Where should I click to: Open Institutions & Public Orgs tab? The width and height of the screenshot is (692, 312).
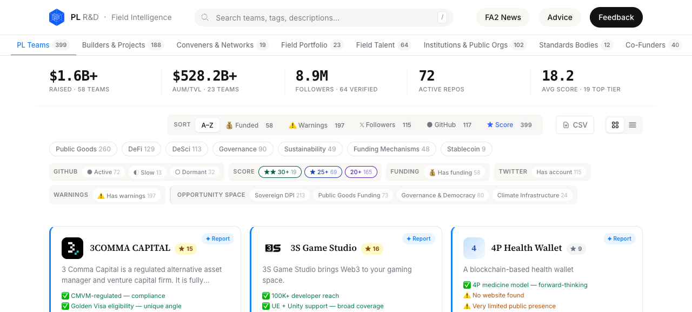pos(475,45)
